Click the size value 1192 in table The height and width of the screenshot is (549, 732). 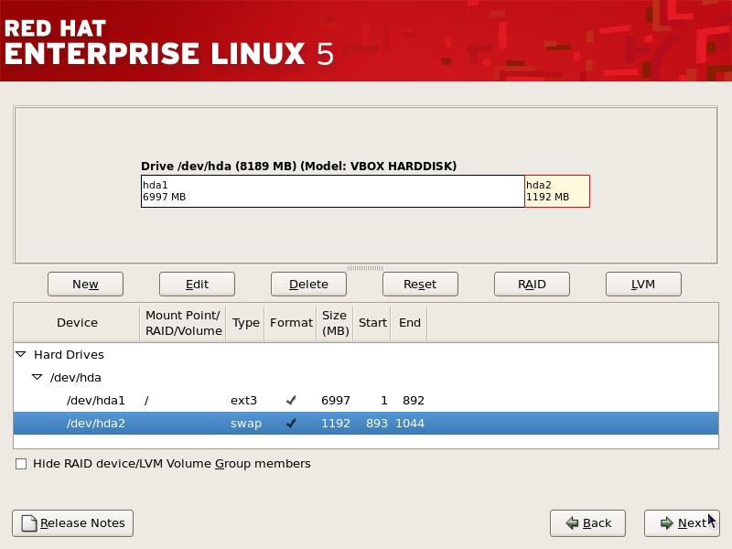(x=336, y=424)
